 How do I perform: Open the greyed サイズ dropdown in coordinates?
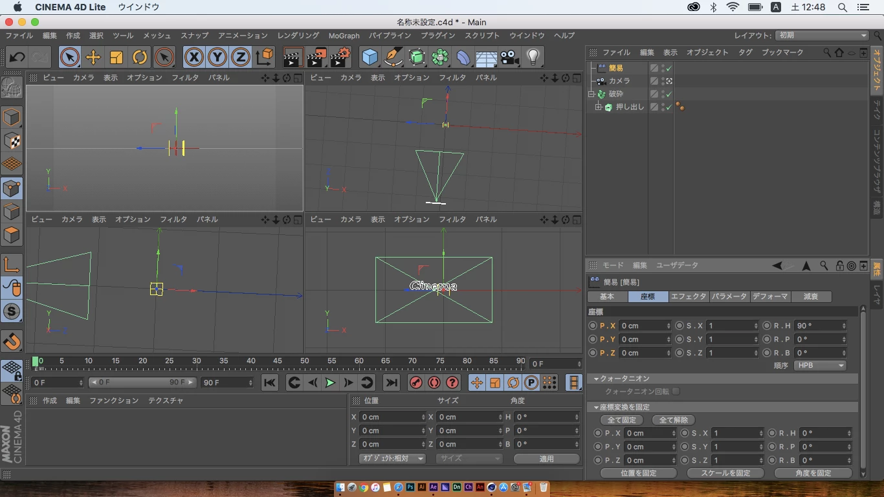[x=469, y=458]
